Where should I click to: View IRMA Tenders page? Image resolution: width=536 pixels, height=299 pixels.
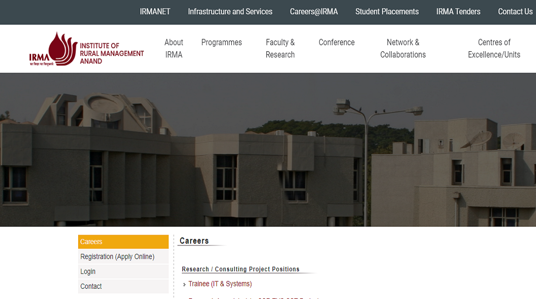coord(458,12)
